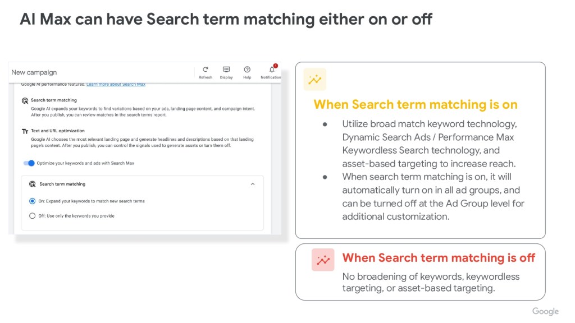Click the When Search term matching is on heading
Image resolution: width=575 pixels, height=323 pixels.
pyautogui.click(x=416, y=105)
